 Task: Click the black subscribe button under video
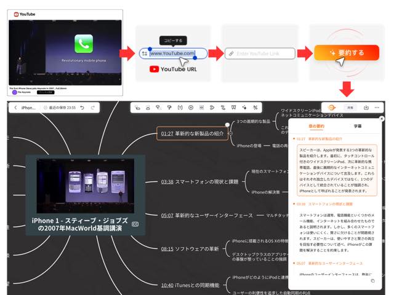pos(46,92)
